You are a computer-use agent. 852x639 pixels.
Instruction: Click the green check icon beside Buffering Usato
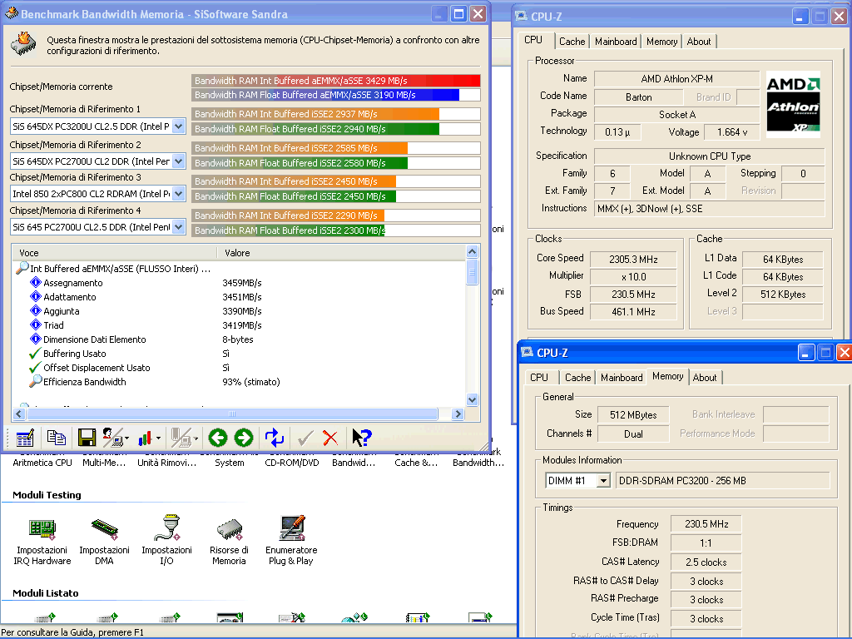(35, 353)
